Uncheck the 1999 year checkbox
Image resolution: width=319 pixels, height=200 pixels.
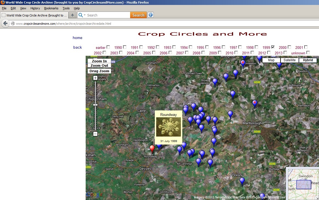[x=273, y=47]
